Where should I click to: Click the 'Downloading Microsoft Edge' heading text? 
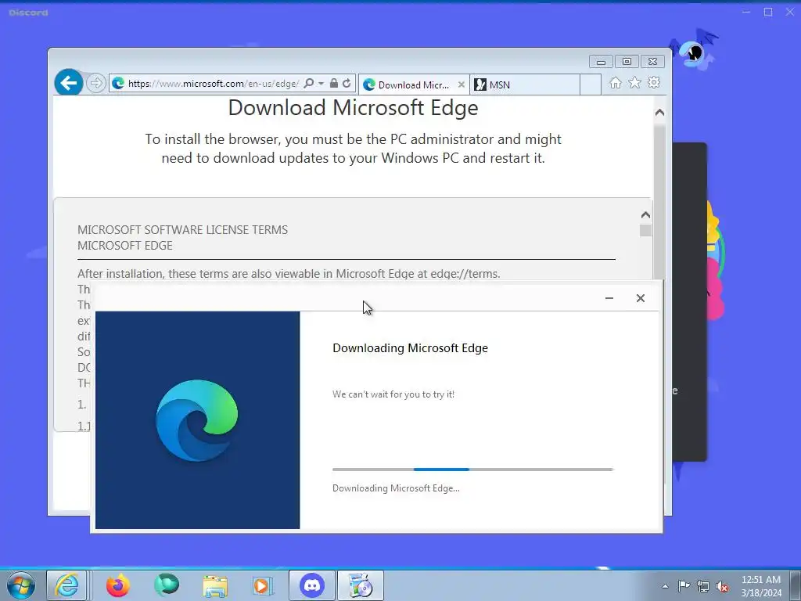[x=410, y=348]
